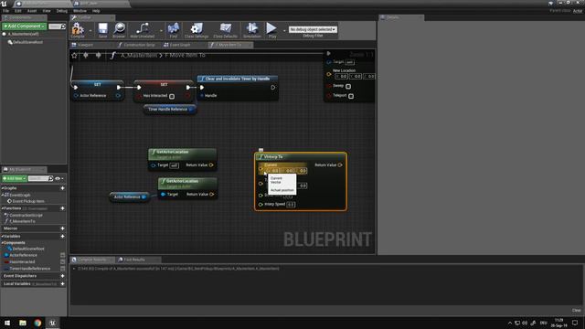Screen dimensions: 585x329
Task: Open Chrome from taskbar
Action: 37,323
